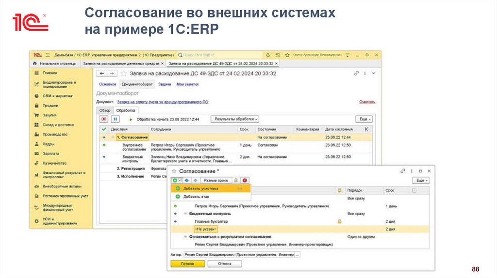The image size is (497, 278).
Task: Open the Еще menu in processing tab
Action: [x=364, y=119]
